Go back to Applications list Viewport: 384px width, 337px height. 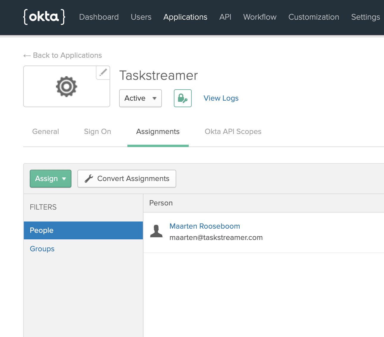[63, 55]
